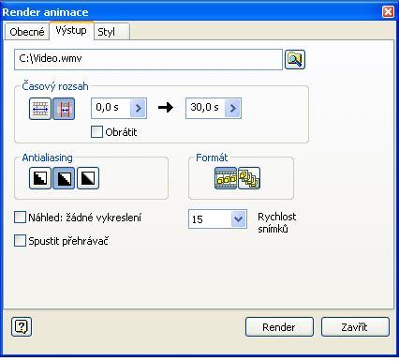Start rendering with Render button
Viewport: 399px width, 361px height.
point(279,327)
